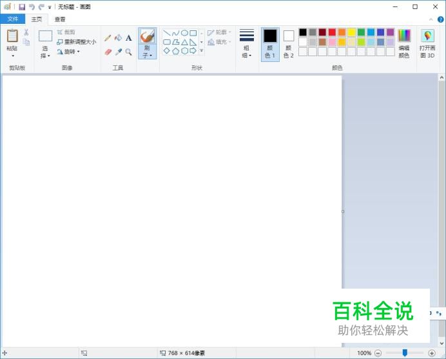The height and width of the screenshot is (359, 446).
Task: Pick the red color swatch
Action: (332, 32)
